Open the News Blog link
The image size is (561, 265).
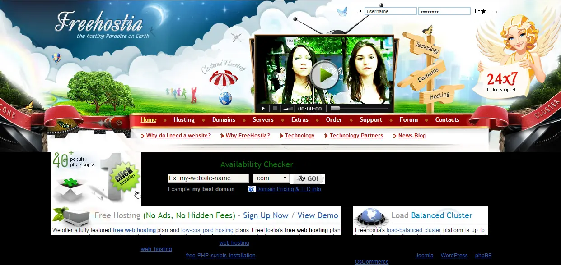point(412,136)
